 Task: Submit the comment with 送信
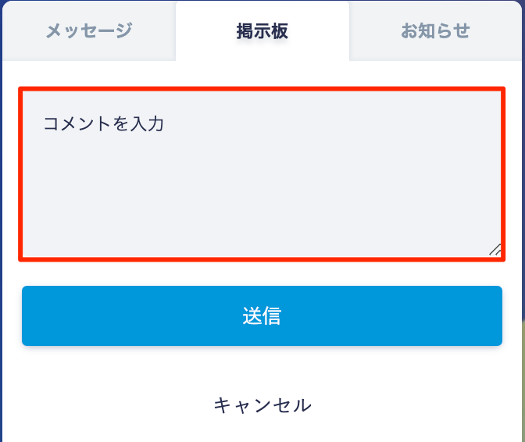tap(262, 315)
